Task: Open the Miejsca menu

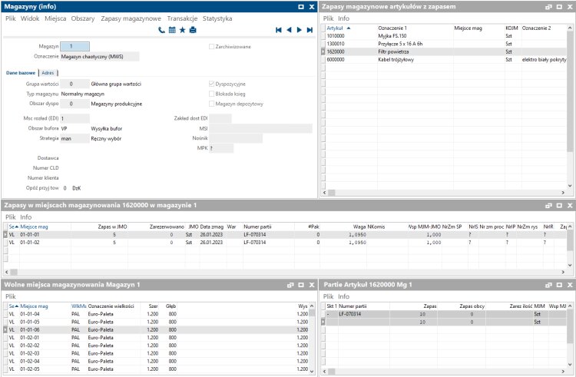Action: tap(55, 18)
